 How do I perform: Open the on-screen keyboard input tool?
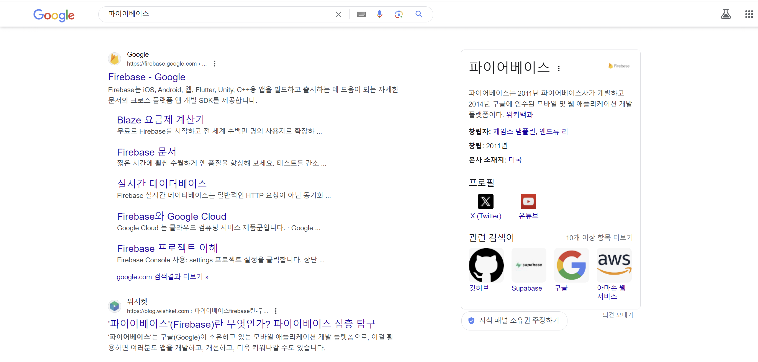tap(361, 14)
